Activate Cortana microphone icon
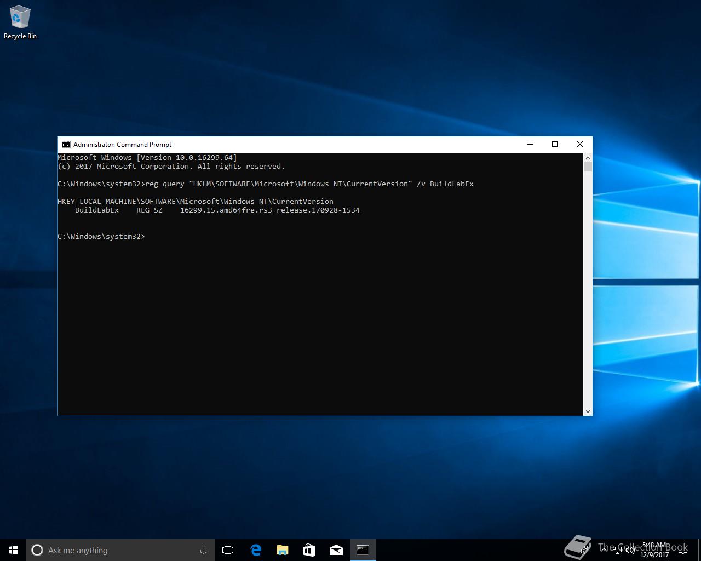Screen dimensions: 701x561 [203, 550]
